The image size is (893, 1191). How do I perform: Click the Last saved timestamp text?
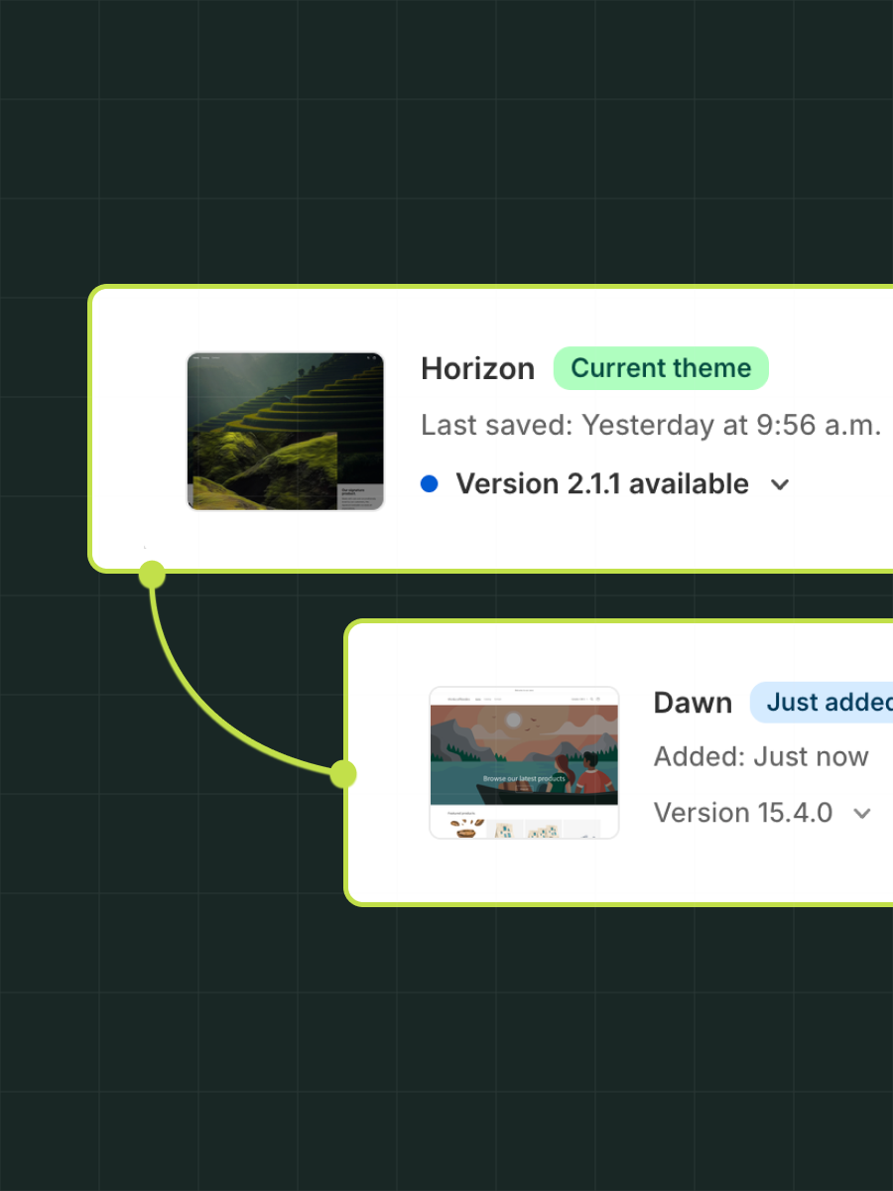(651, 426)
